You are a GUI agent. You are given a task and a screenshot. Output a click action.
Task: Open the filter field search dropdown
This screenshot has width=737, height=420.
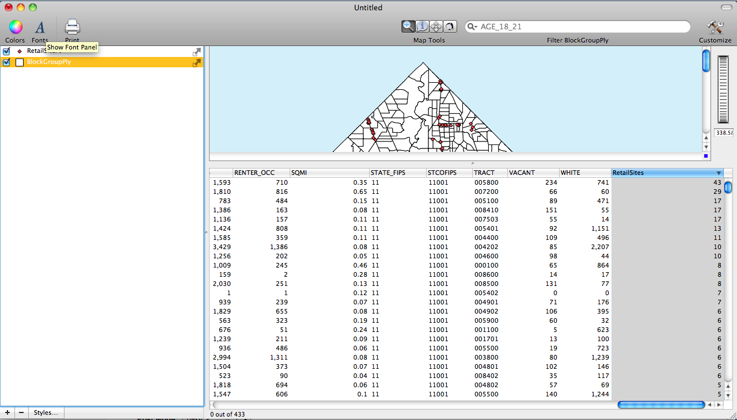[473, 27]
